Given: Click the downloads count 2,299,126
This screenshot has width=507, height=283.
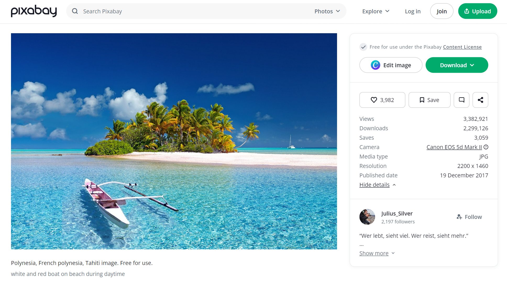Looking at the screenshot, I should pos(476,128).
